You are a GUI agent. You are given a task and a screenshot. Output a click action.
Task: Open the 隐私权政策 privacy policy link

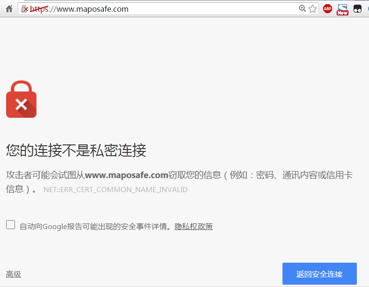click(x=194, y=226)
